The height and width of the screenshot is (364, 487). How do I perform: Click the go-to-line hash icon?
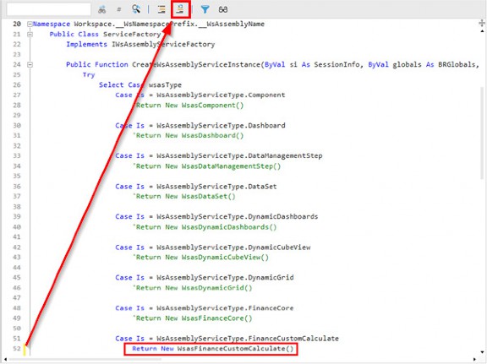(x=119, y=9)
